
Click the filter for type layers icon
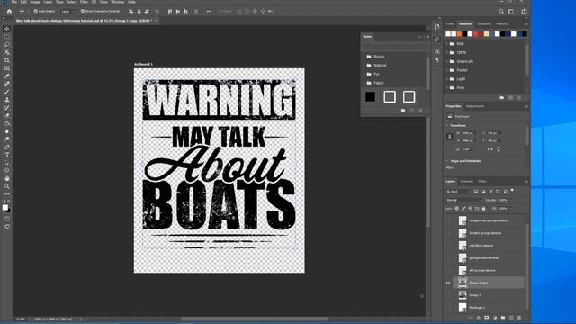tap(490, 192)
